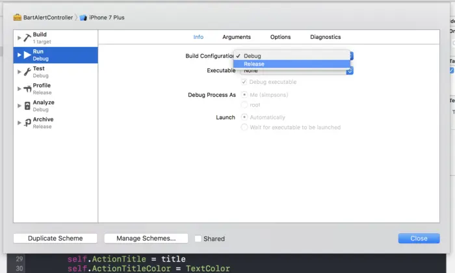
Task: Click the Run play icon
Action: pos(27,55)
